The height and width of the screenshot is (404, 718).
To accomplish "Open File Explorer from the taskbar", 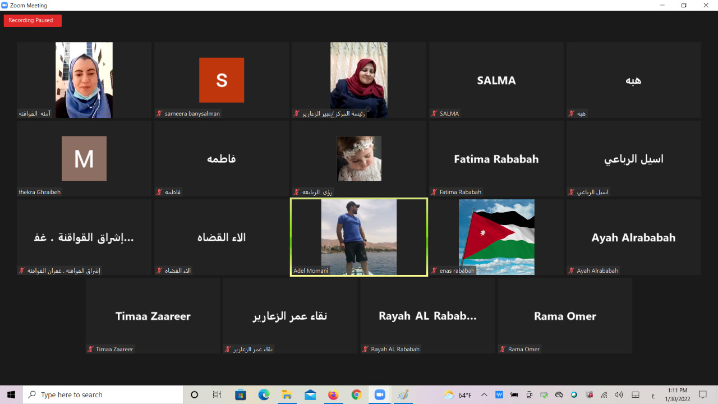I will coord(287,395).
